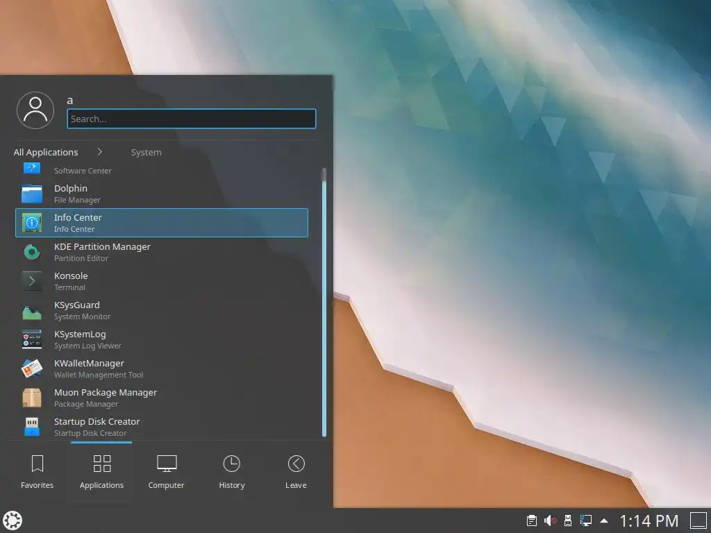This screenshot has width=711, height=533.
Task: Switch to the History tab
Action: pos(232,472)
